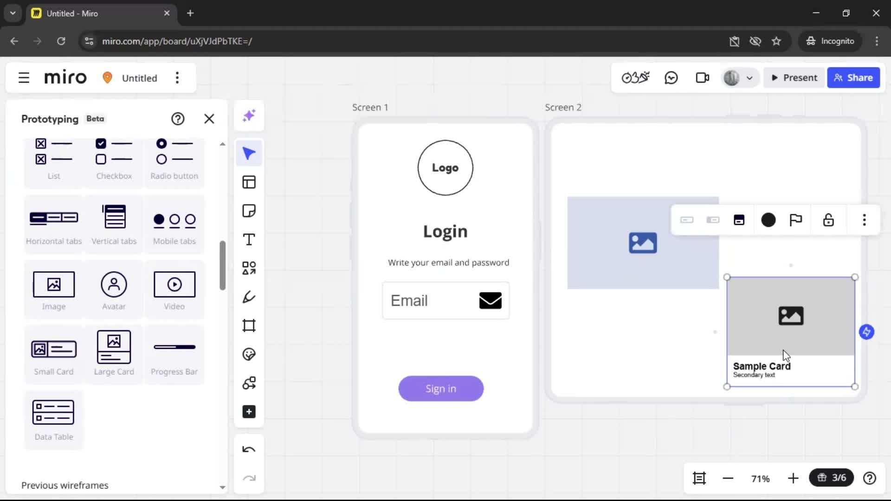This screenshot has width=891, height=501.
Task: Open the More apps plus button
Action: point(249,412)
